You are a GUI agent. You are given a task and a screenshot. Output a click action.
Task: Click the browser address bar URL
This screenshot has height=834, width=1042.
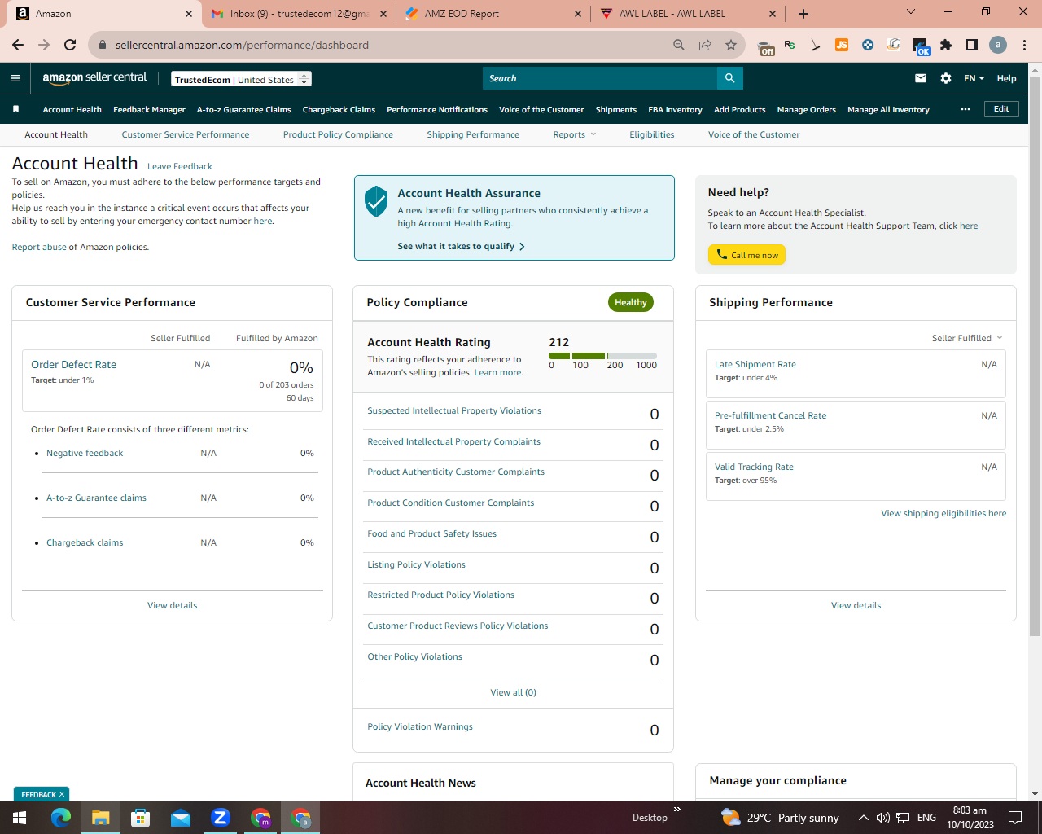(x=242, y=45)
